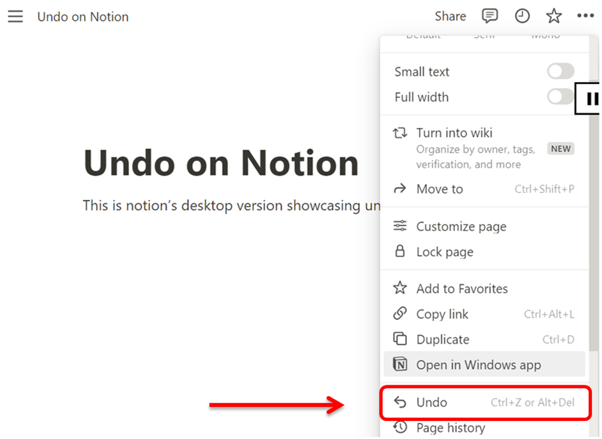Click the Customize page sliders icon

tap(400, 226)
